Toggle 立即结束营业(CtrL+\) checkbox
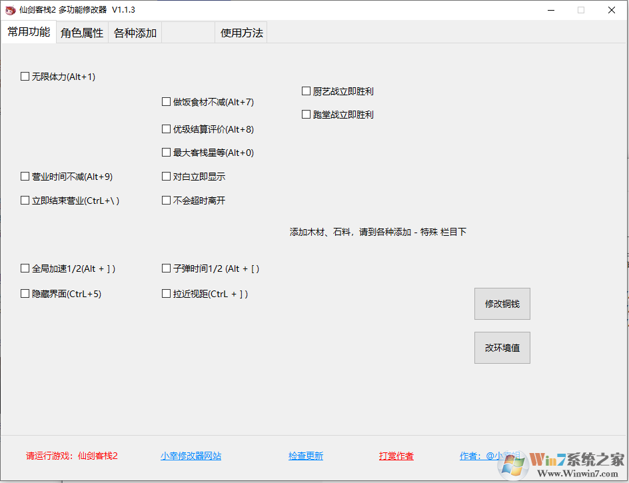 click(25, 200)
